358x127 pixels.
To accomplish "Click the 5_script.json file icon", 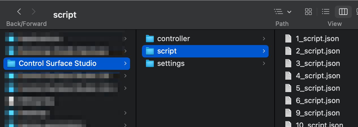I will pos(288,88).
